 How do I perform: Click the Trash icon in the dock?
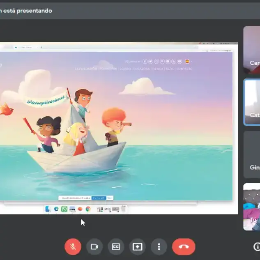124,209
